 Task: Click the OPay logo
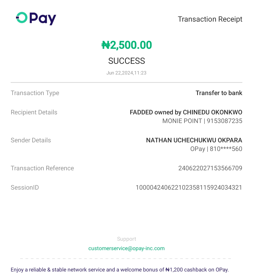point(36,19)
